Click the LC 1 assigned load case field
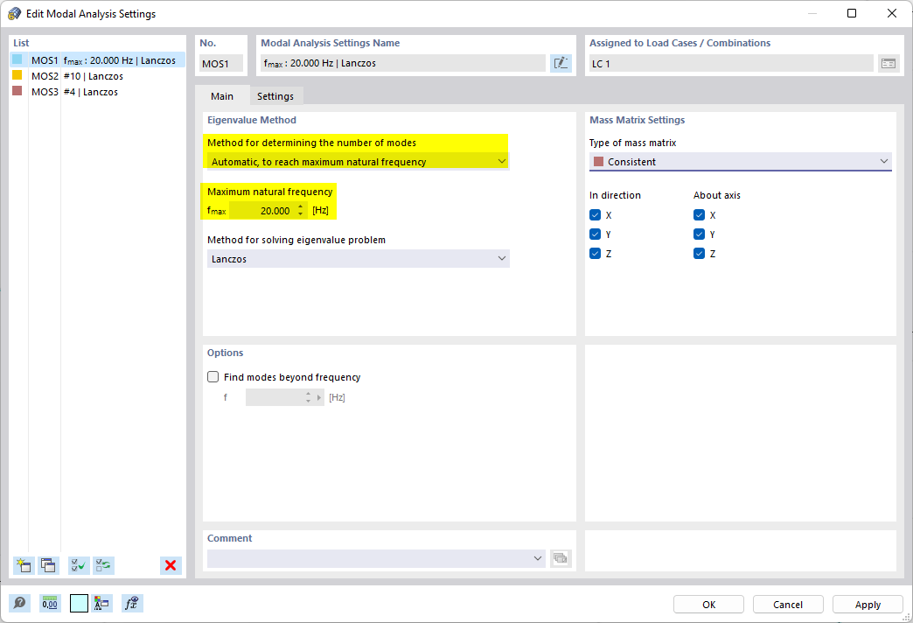 (x=731, y=64)
